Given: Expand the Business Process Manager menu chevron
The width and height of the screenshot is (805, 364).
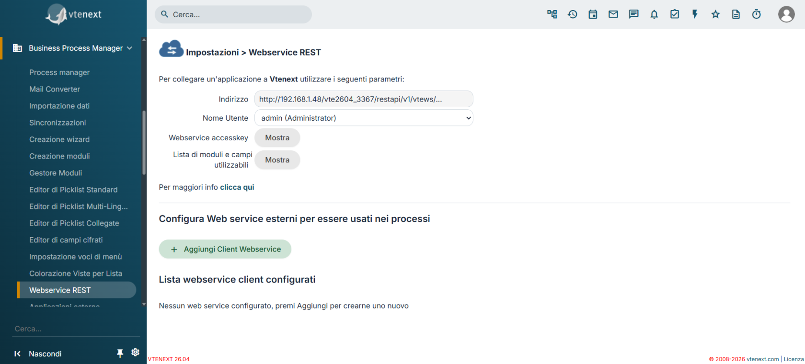Looking at the screenshot, I should tap(129, 48).
